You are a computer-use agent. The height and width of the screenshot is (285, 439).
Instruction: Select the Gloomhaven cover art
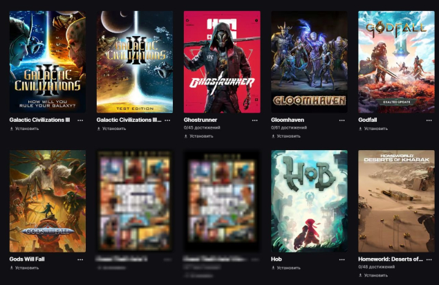[x=309, y=62]
